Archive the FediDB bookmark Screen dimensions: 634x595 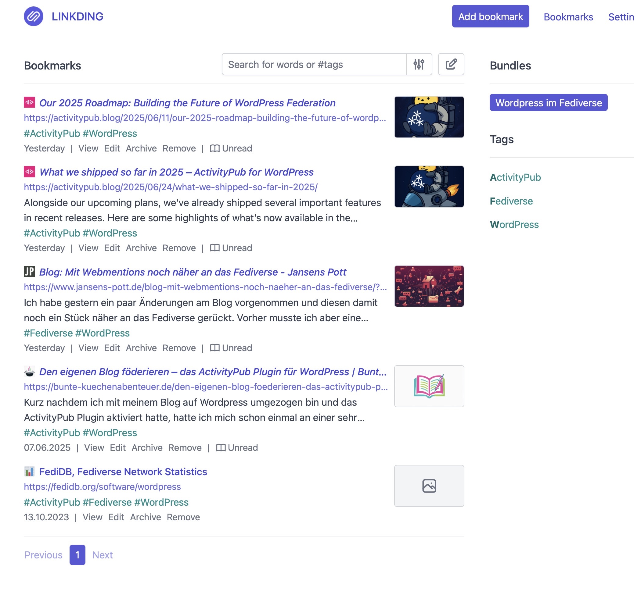(146, 517)
